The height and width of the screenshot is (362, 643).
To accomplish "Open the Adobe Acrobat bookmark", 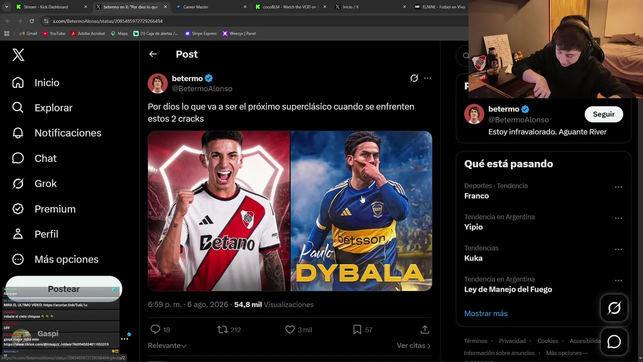I will pyautogui.click(x=87, y=34).
